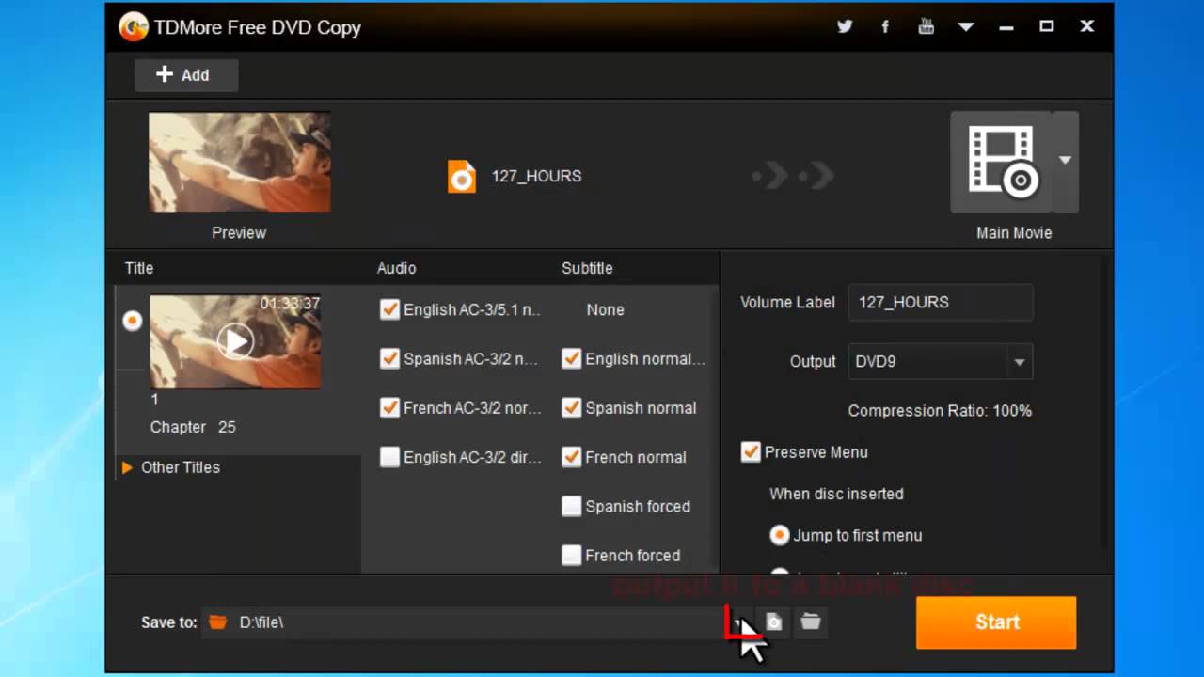
Task: Open the Save to path dropdown arrow
Action: [x=738, y=622]
